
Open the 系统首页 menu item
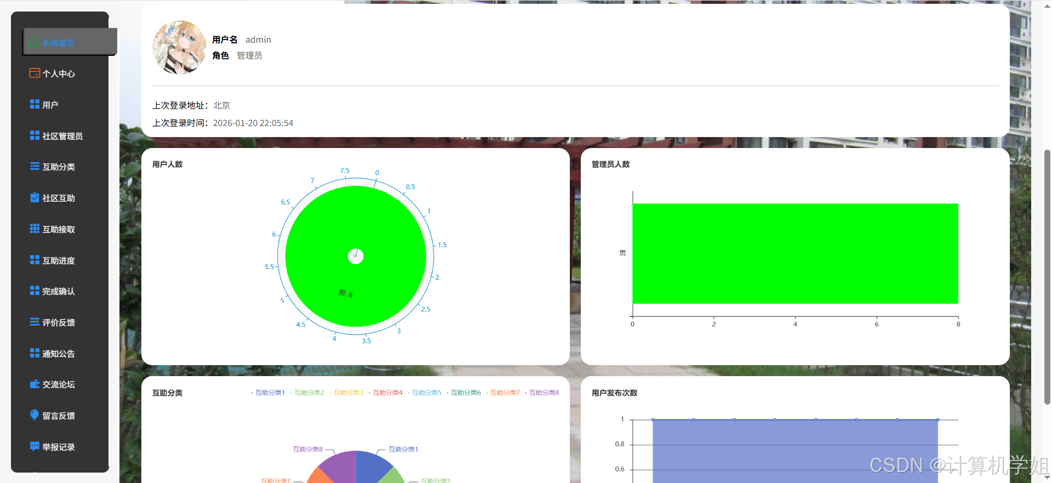click(70, 42)
